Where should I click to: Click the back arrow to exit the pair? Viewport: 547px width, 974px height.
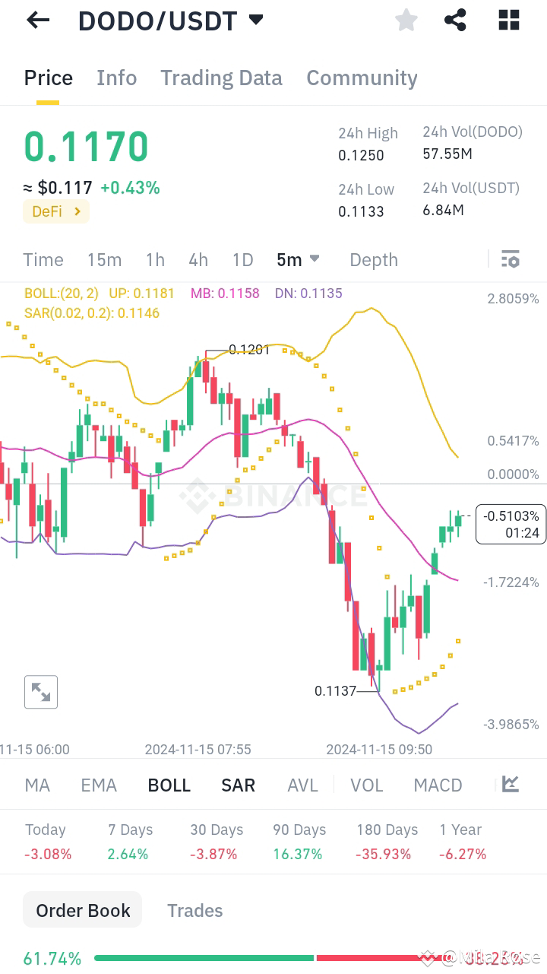(x=36, y=20)
